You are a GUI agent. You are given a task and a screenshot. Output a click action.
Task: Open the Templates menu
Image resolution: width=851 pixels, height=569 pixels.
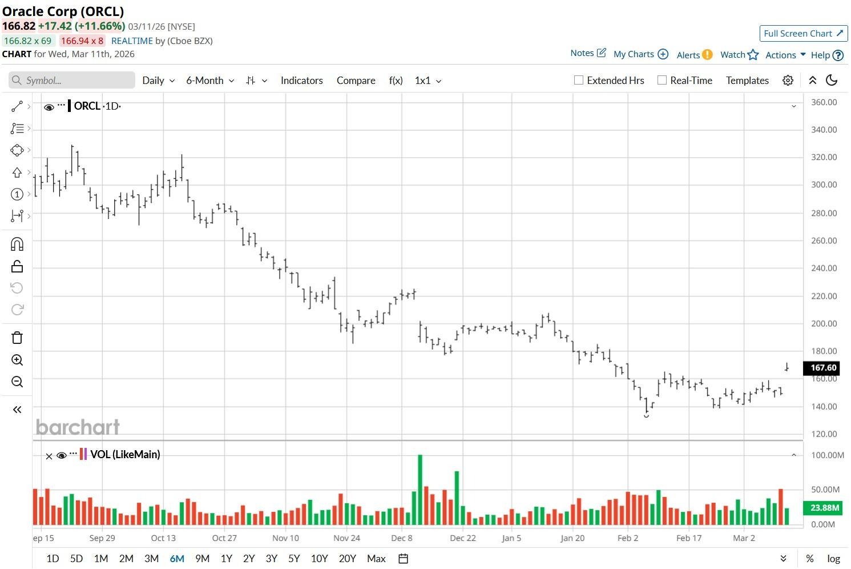pos(747,81)
